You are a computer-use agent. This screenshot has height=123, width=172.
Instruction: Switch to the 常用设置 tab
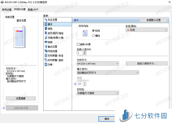(x=7, y=10)
